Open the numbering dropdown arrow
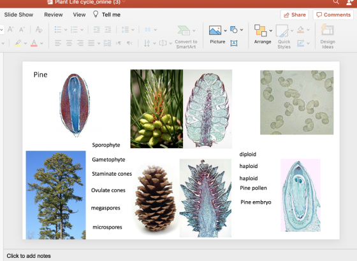The image size is (357, 261). 82,30
